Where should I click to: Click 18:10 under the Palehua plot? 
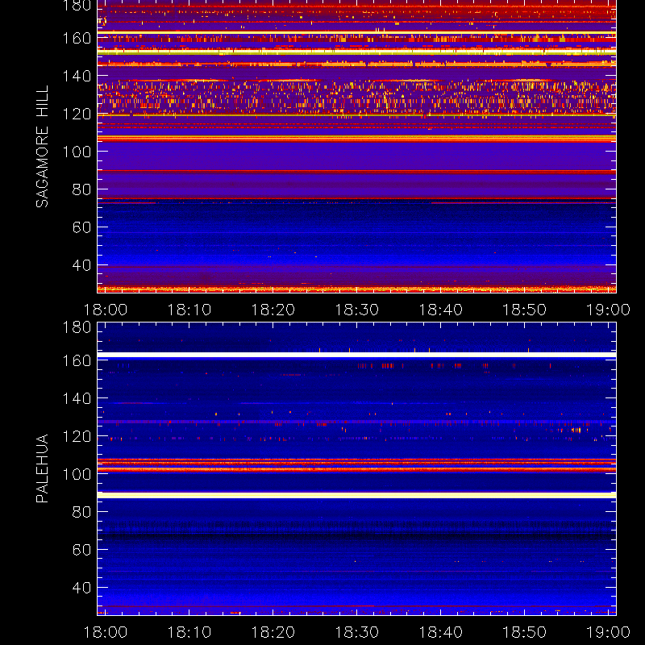point(189,632)
